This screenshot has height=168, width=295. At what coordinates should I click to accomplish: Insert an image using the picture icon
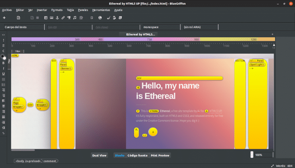52,18
